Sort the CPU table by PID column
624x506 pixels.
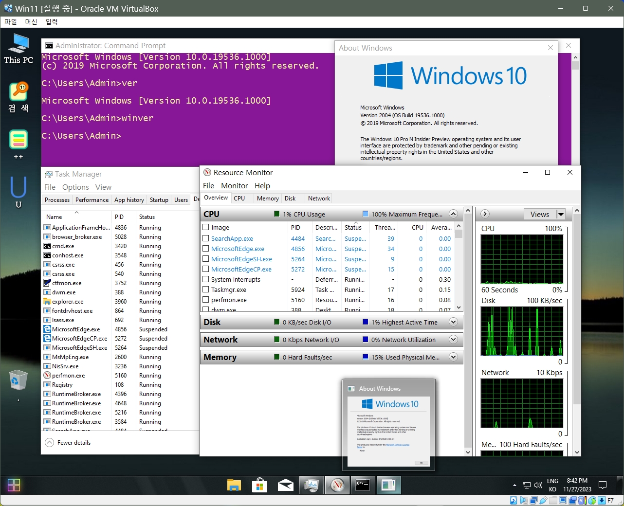(x=300, y=227)
